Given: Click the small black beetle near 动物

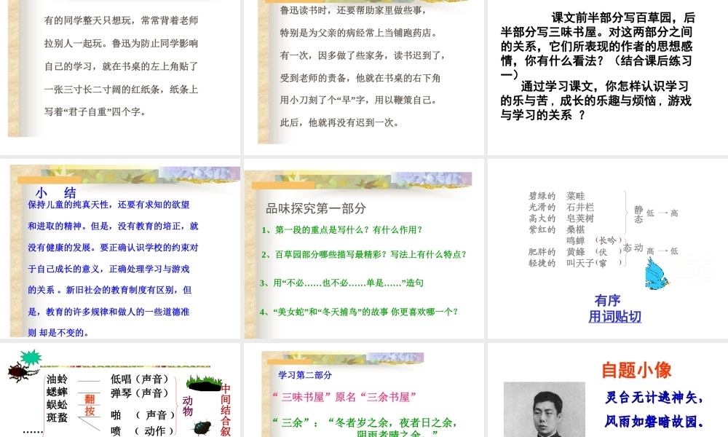Looking at the screenshot, I should (x=202, y=428).
